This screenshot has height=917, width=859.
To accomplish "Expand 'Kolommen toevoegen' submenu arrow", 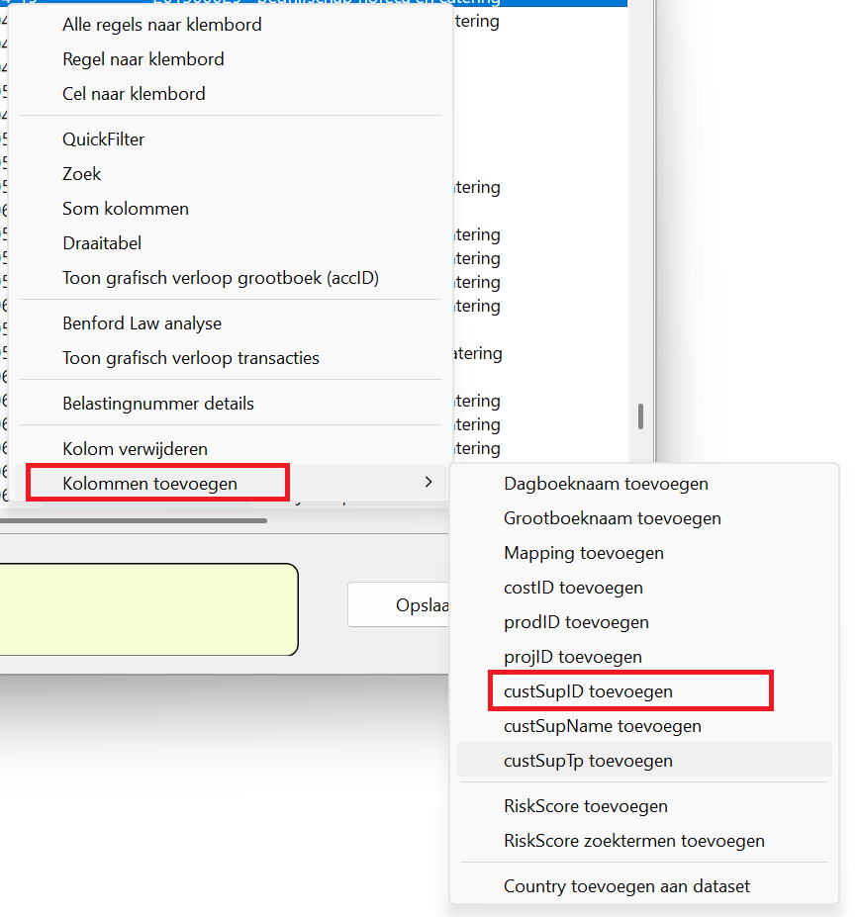I will click(x=428, y=482).
